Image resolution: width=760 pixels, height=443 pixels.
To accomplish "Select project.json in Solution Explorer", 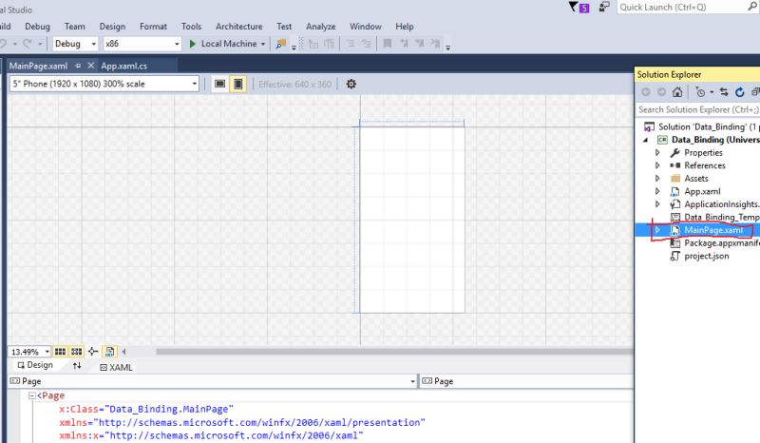I will [706, 256].
